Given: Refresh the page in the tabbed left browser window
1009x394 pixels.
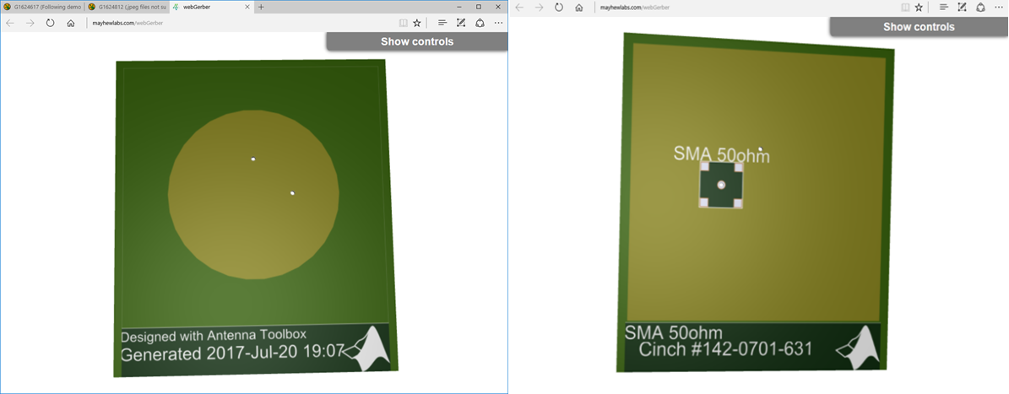Looking at the screenshot, I should click(50, 23).
